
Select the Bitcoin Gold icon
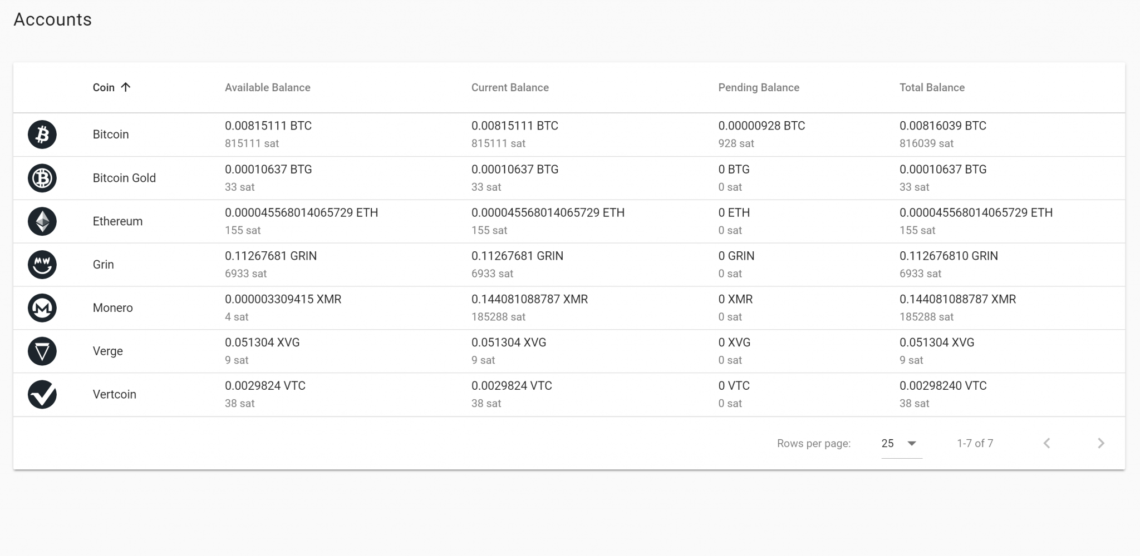click(42, 178)
